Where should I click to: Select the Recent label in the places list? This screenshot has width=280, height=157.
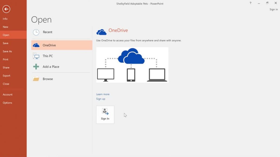48,32
